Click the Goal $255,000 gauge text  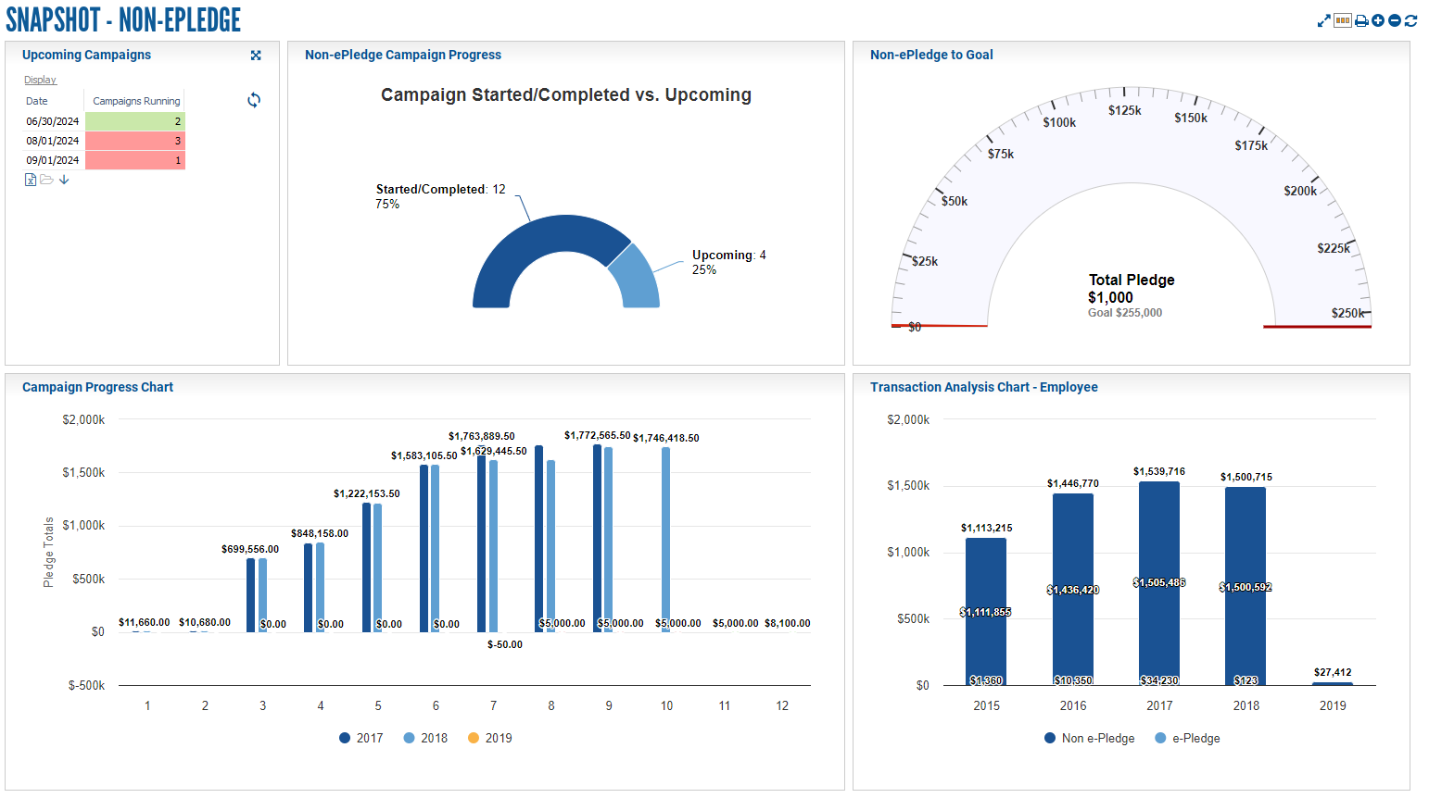click(1125, 313)
